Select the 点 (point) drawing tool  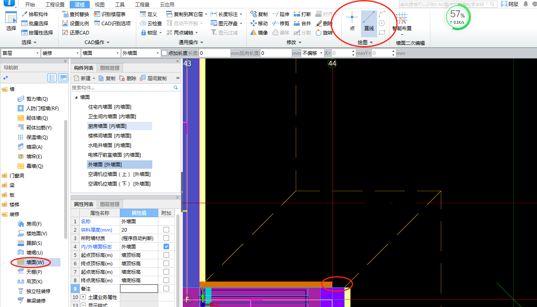coord(352,22)
